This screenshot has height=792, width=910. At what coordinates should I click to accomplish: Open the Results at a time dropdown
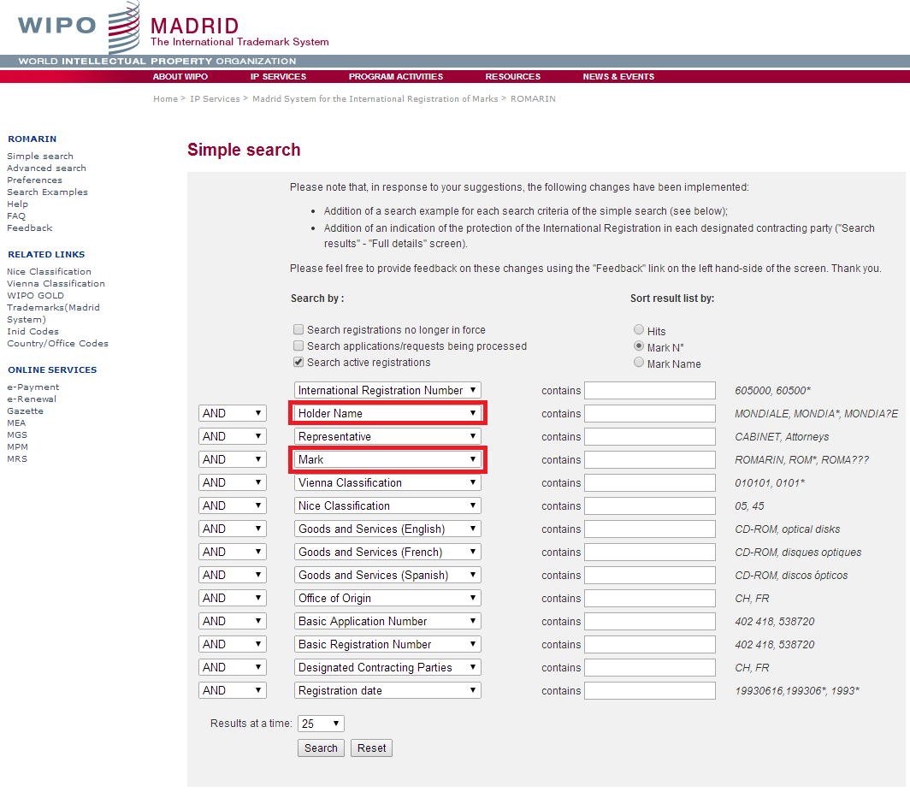(321, 724)
